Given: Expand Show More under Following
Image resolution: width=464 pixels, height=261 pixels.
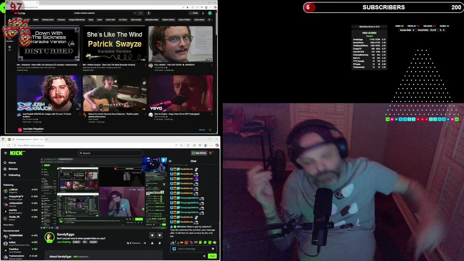Looking at the screenshot, I should (8, 225).
